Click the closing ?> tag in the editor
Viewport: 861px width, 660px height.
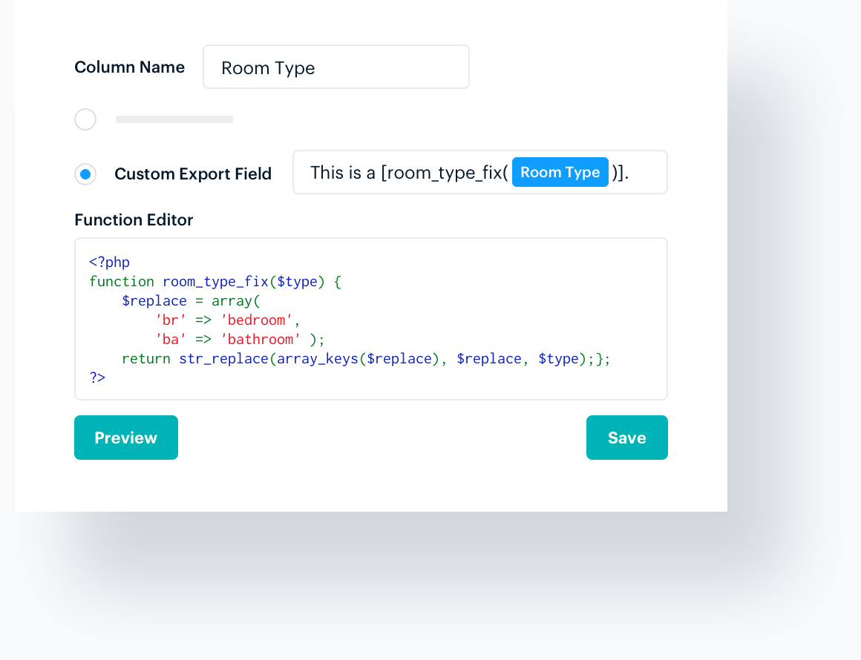click(97, 377)
